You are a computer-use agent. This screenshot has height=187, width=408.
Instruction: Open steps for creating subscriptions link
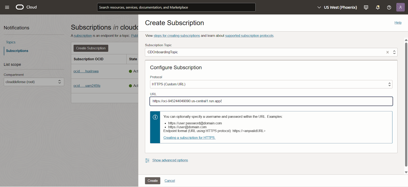(177, 36)
